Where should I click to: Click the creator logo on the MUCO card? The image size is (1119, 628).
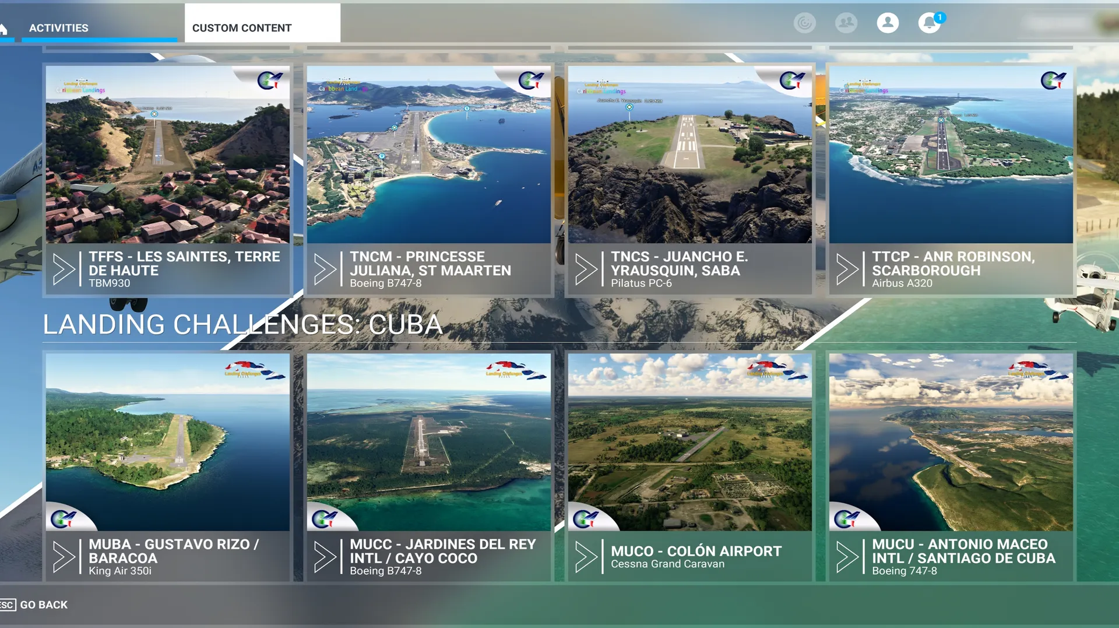click(x=585, y=518)
